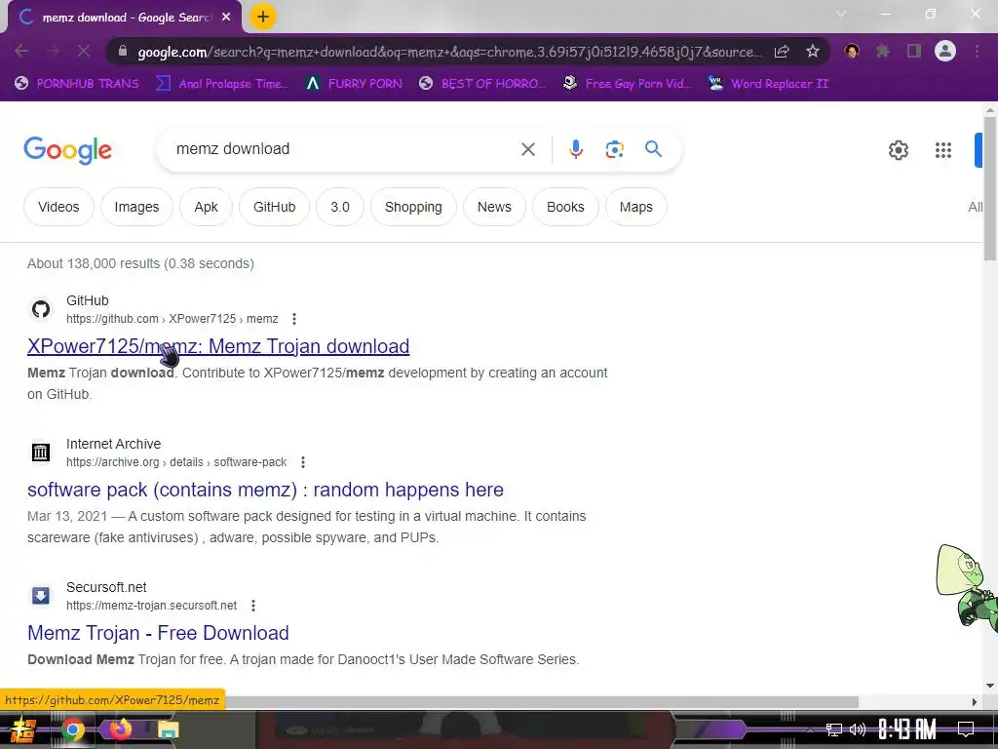
Task: Open File Explorer from the taskbar
Action: tap(169, 729)
